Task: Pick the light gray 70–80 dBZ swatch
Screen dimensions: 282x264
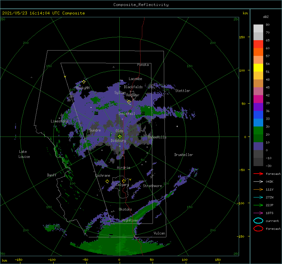Action: point(258,29)
